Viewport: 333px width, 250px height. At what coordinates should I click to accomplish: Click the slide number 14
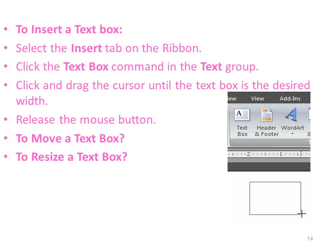(x=310, y=239)
